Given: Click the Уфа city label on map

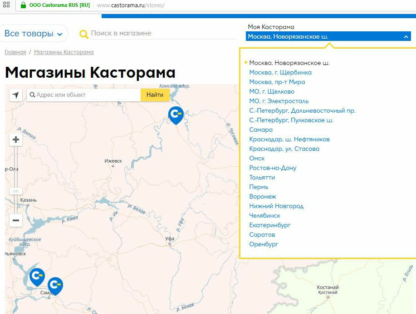Looking at the screenshot, I should (x=170, y=239).
